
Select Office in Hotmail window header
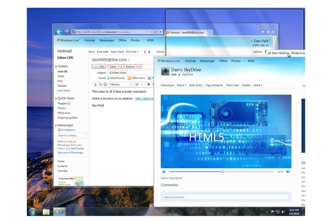click(x=123, y=40)
